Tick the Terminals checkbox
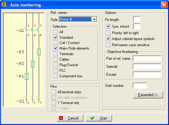169x125 pixels. click(x=55, y=54)
